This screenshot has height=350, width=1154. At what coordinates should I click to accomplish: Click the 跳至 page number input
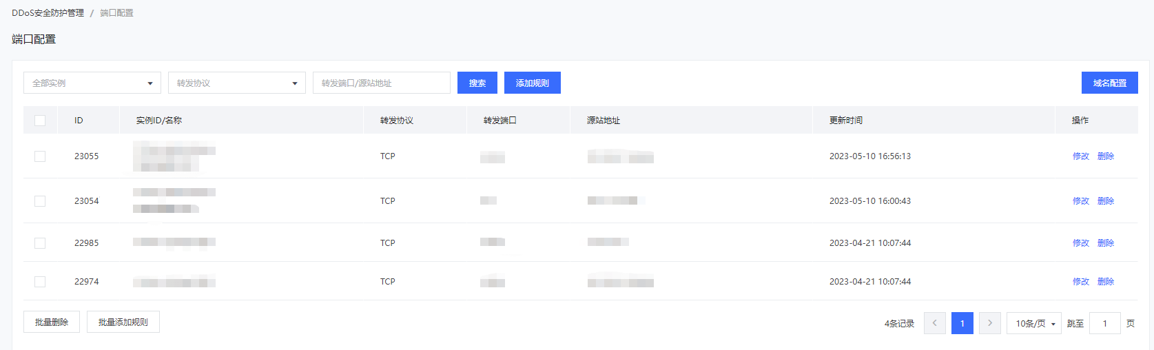pos(1104,323)
